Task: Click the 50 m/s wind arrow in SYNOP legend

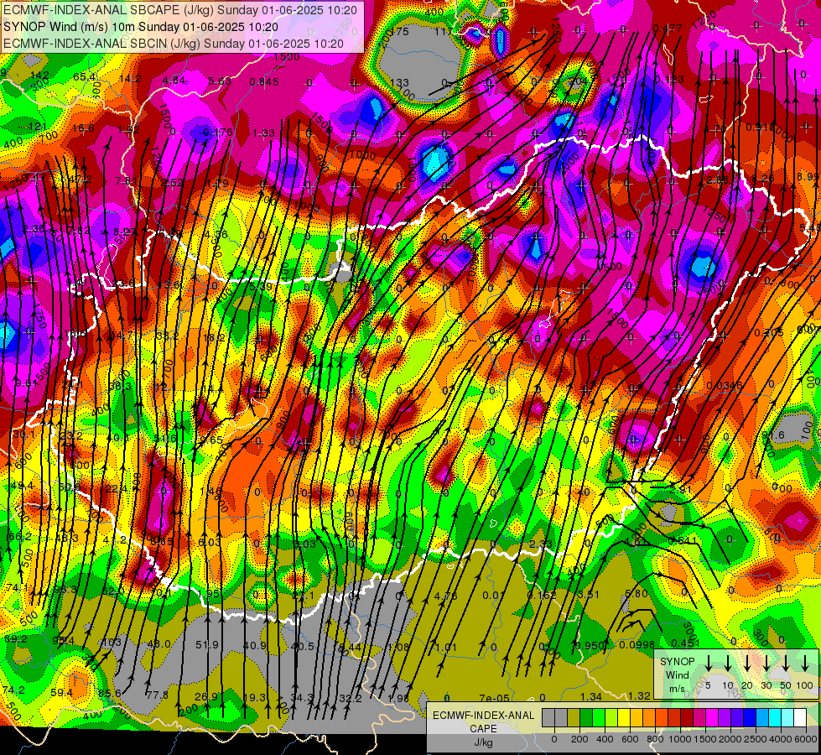Action: [786, 664]
